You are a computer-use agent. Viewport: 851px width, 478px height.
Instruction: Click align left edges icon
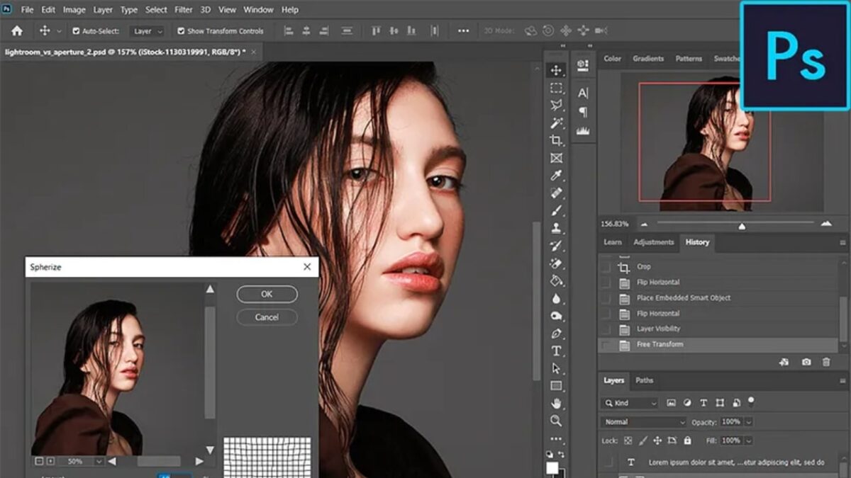(289, 31)
